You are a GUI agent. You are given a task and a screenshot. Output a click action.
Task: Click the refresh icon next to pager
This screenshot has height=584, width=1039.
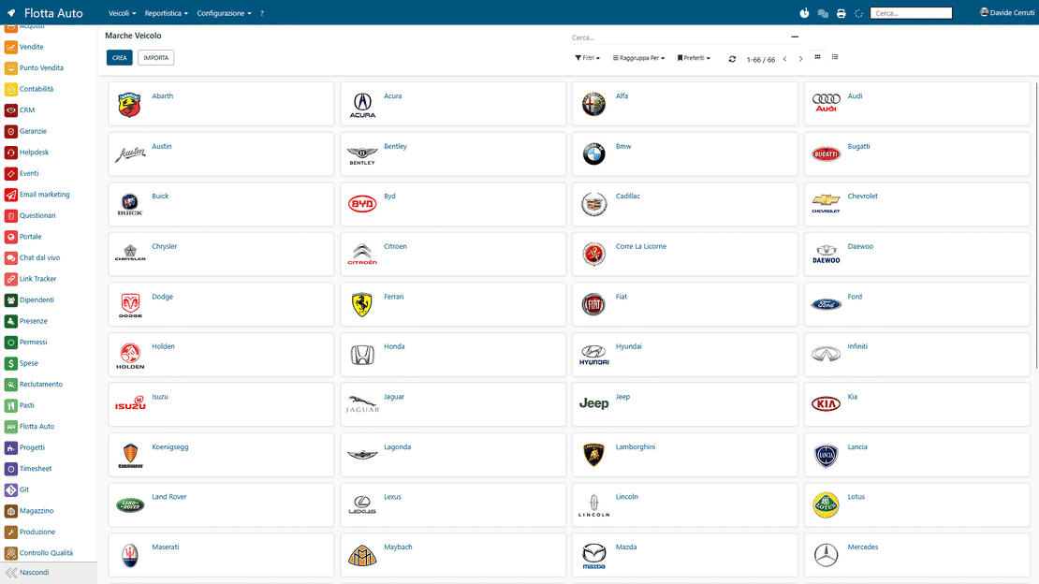(732, 59)
